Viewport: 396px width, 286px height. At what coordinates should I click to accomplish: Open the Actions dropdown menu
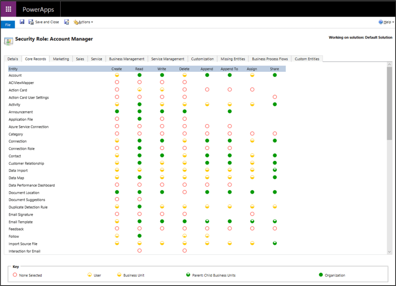pos(83,22)
